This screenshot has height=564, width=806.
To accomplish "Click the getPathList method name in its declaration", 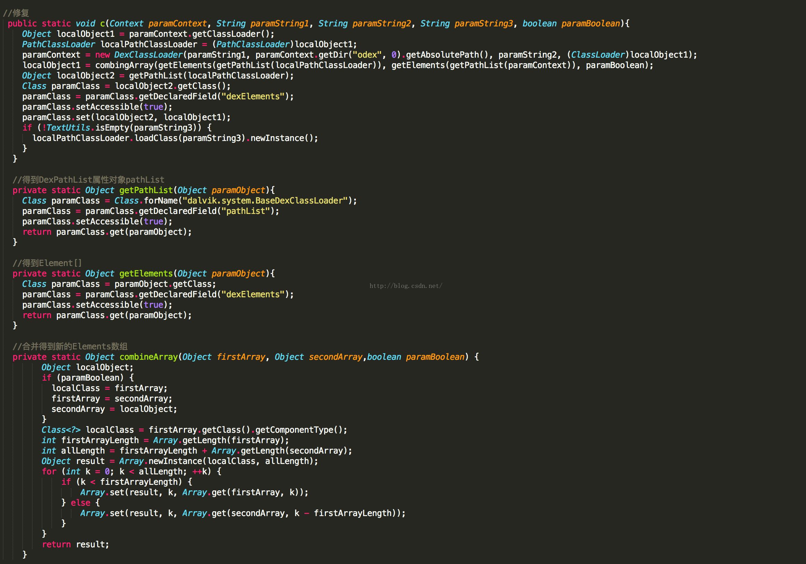I will click(146, 190).
